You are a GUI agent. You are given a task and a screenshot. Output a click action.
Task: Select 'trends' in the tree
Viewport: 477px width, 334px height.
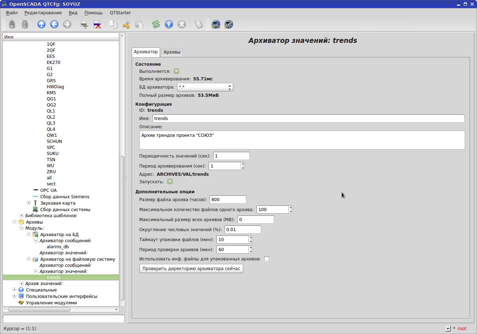tap(54, 277)
